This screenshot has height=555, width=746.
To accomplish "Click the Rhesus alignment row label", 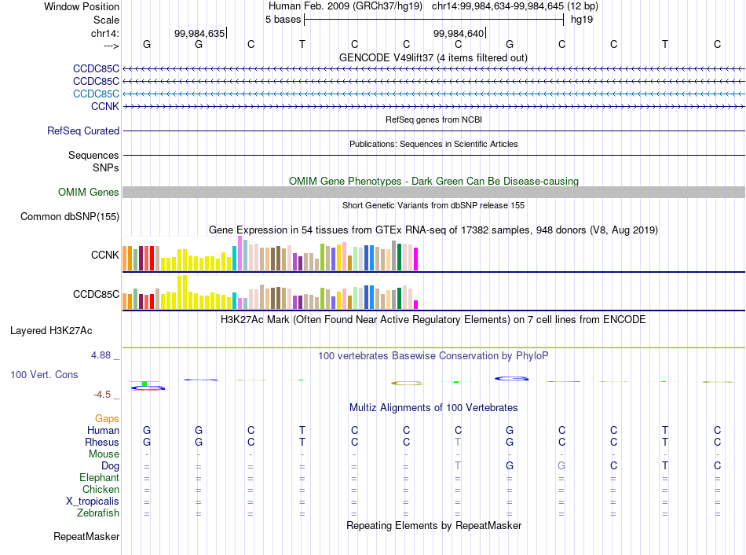I will click(102, 442).
